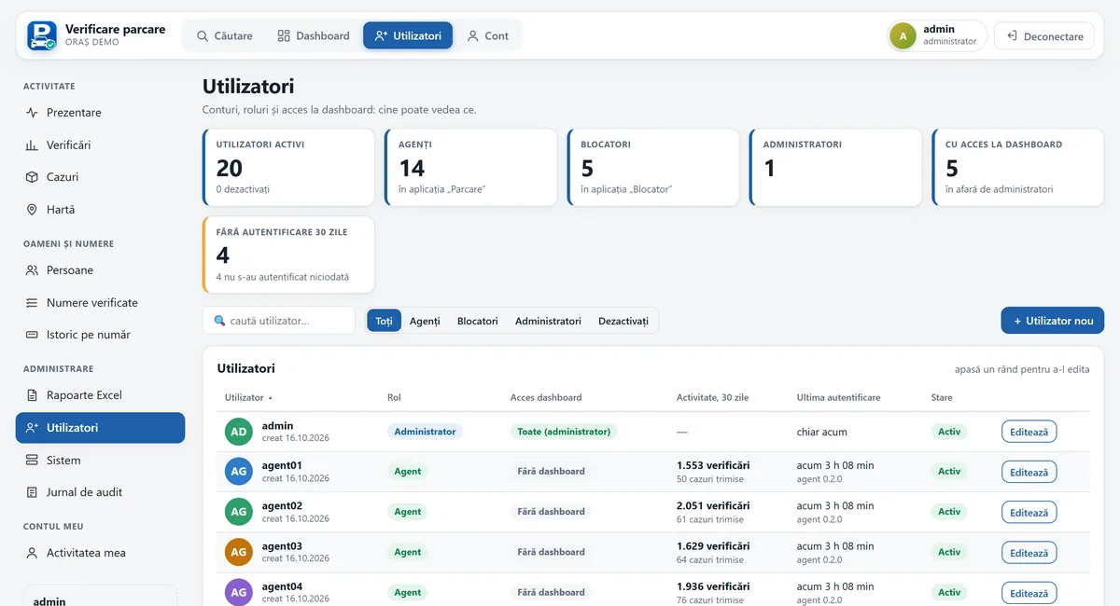Screen dimensions: 1120x606
Task: Click the map pin icon beside Hartă
Action: point(32,210)
